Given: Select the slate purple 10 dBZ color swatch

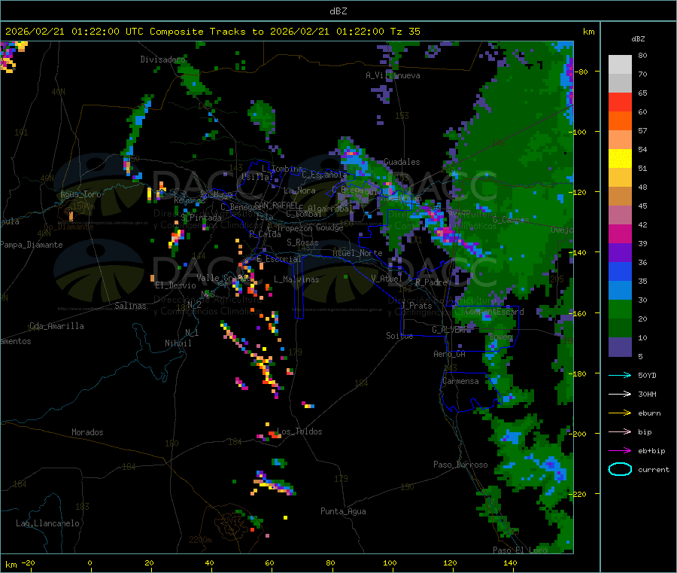Looking at the screenshot, I should pos(620,346).
